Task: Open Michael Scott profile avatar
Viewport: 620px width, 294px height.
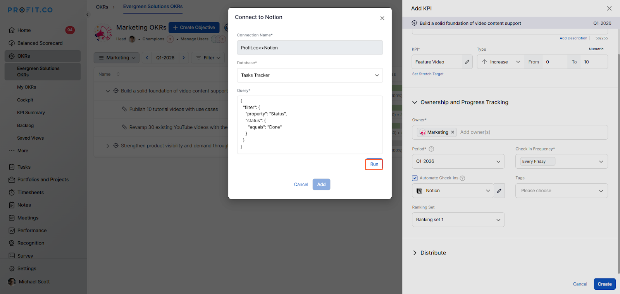Action: [x=12, y=282]
